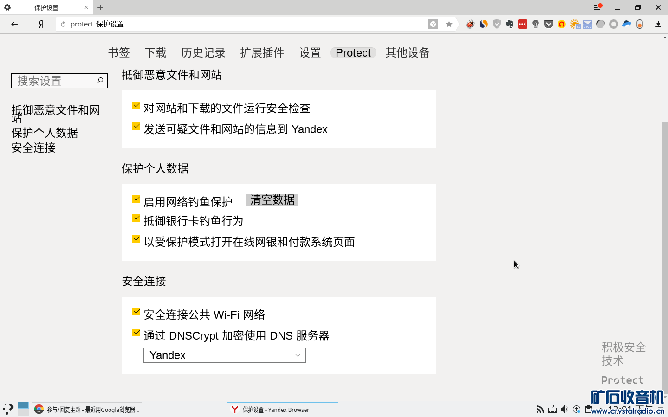
Task: Click the 清空数据 button
Action: pyautogui.click(x=272, y=200)
